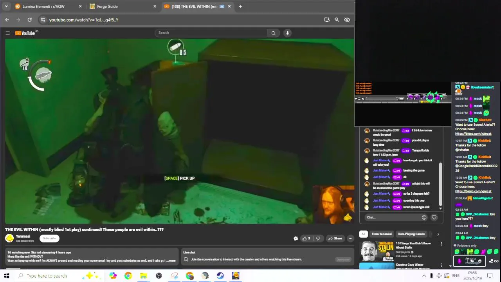Show hidden system tray icons chevron

pos(424,276)
